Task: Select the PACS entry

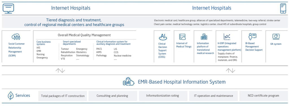Action: 99,49
